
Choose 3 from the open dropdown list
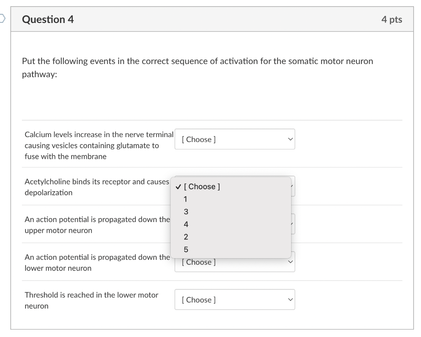[186, 212]
